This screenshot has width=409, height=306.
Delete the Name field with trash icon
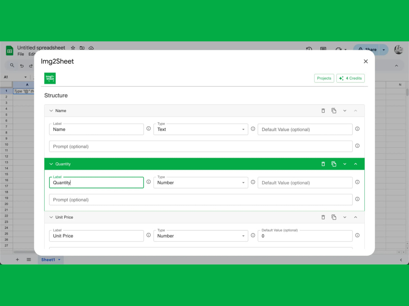click(323, 111)
